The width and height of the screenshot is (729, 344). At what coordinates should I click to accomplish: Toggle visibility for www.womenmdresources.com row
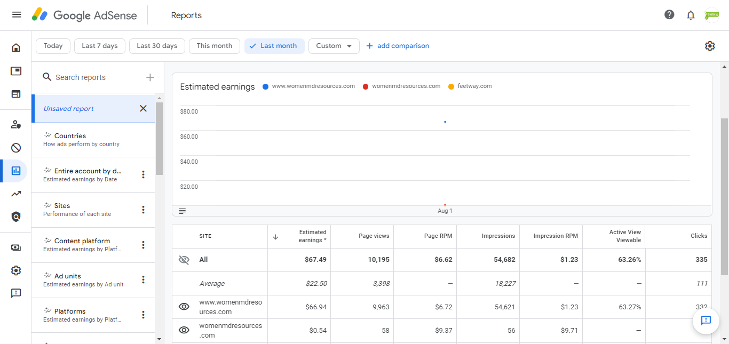184,307
